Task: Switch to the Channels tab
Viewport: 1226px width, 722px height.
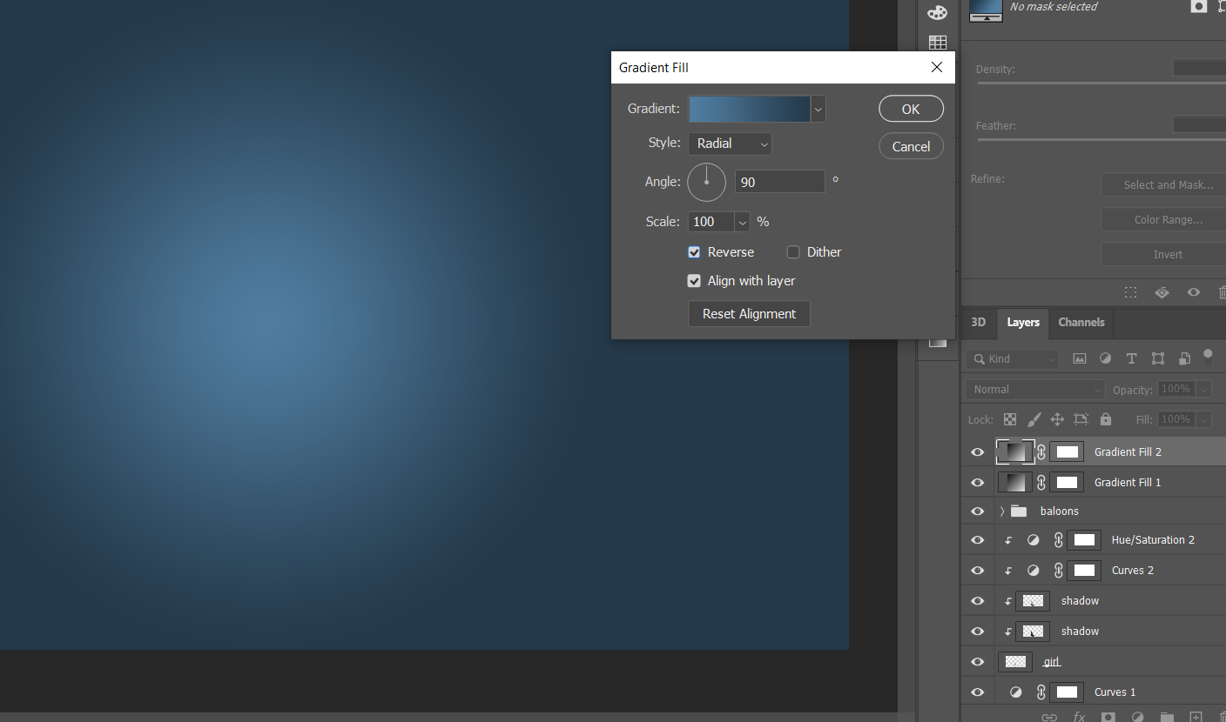Action: [x=1081, y=322]
